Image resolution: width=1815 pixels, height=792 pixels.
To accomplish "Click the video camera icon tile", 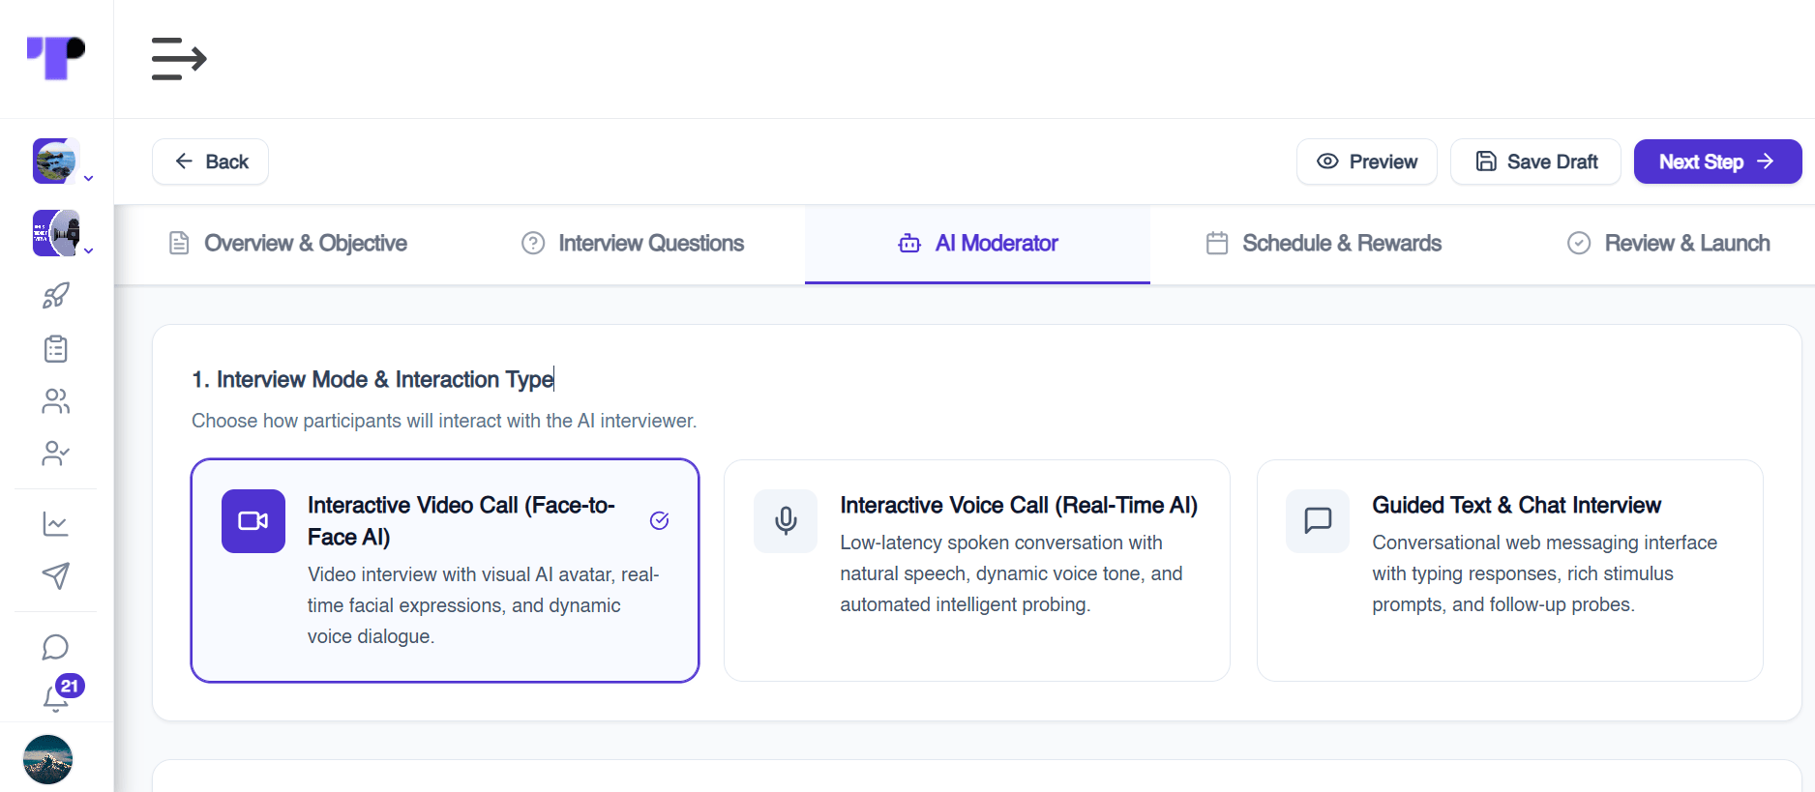I will tap(253, 521).
